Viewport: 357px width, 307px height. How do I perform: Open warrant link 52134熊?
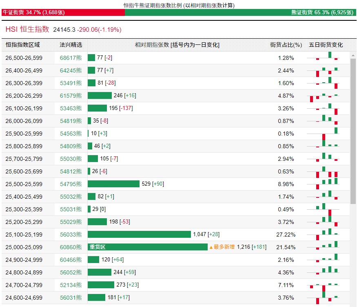[x=71, y=285]
